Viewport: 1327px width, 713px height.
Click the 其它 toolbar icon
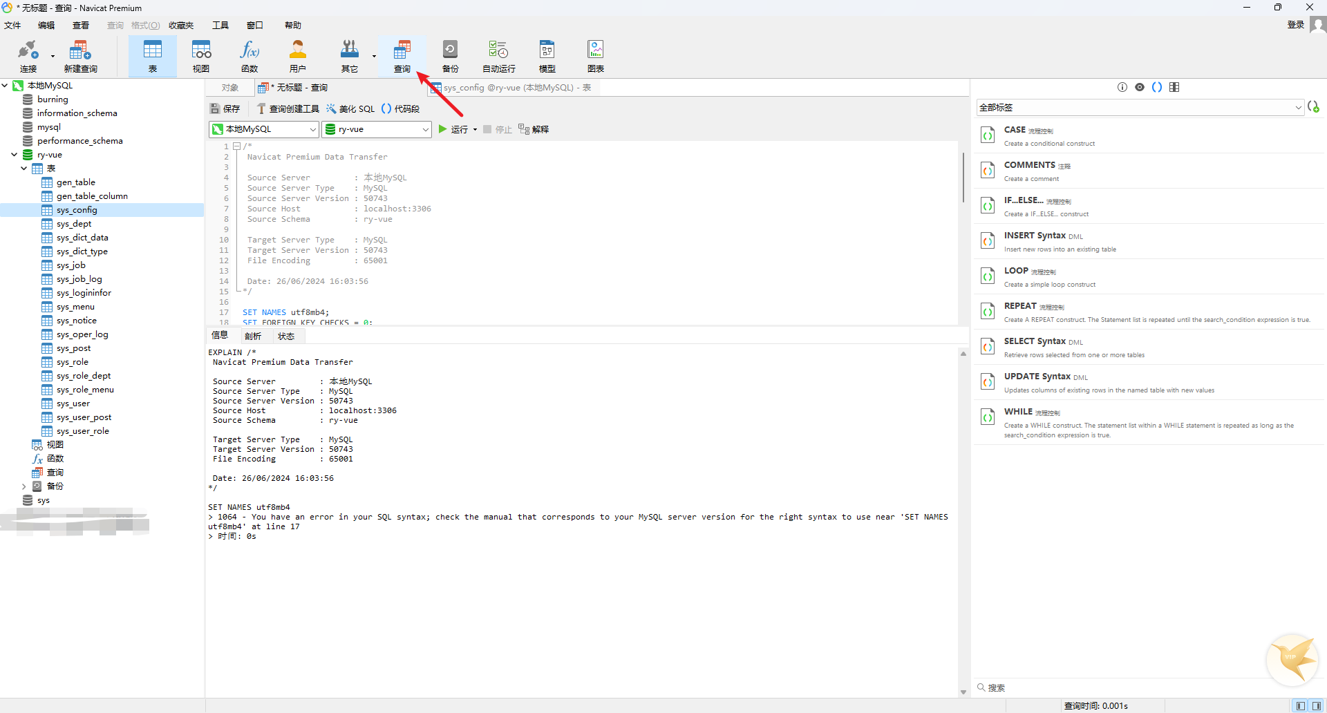[350, 57]
